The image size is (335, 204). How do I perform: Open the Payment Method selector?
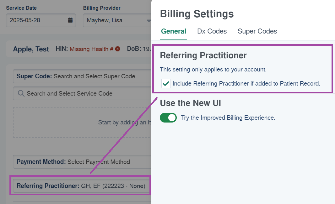point(82,162)
